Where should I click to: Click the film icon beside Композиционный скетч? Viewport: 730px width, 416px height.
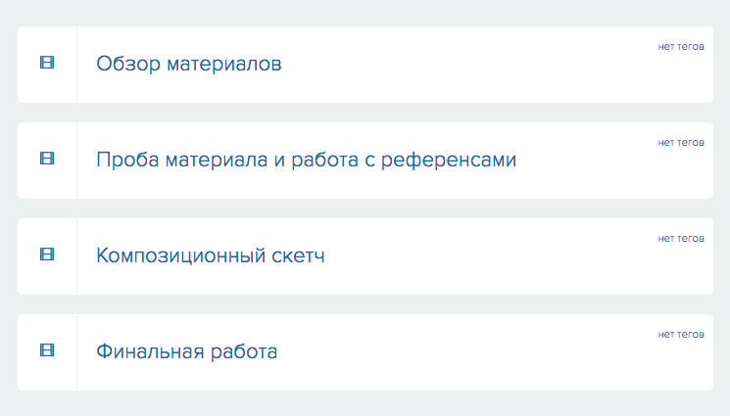pyautogui.click(x=47, y=254)
